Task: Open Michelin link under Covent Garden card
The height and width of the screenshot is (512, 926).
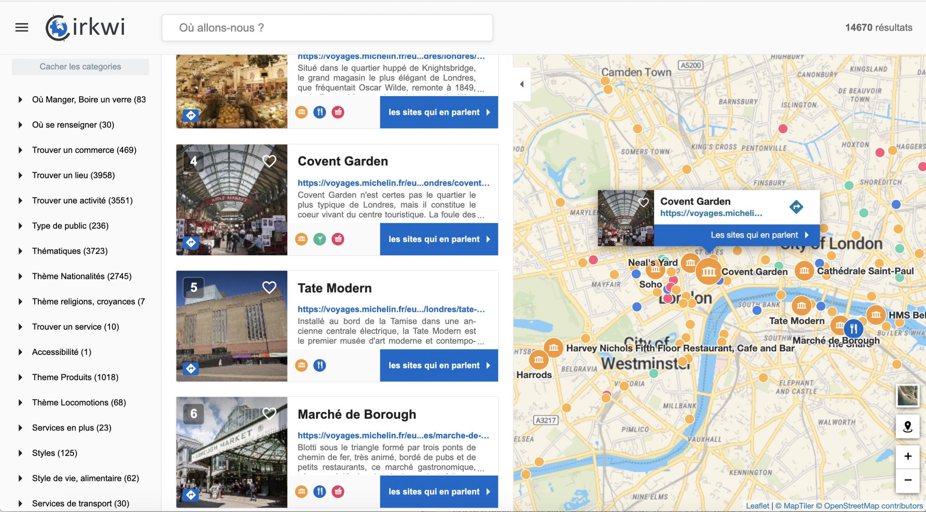Action: coord(394,183)
